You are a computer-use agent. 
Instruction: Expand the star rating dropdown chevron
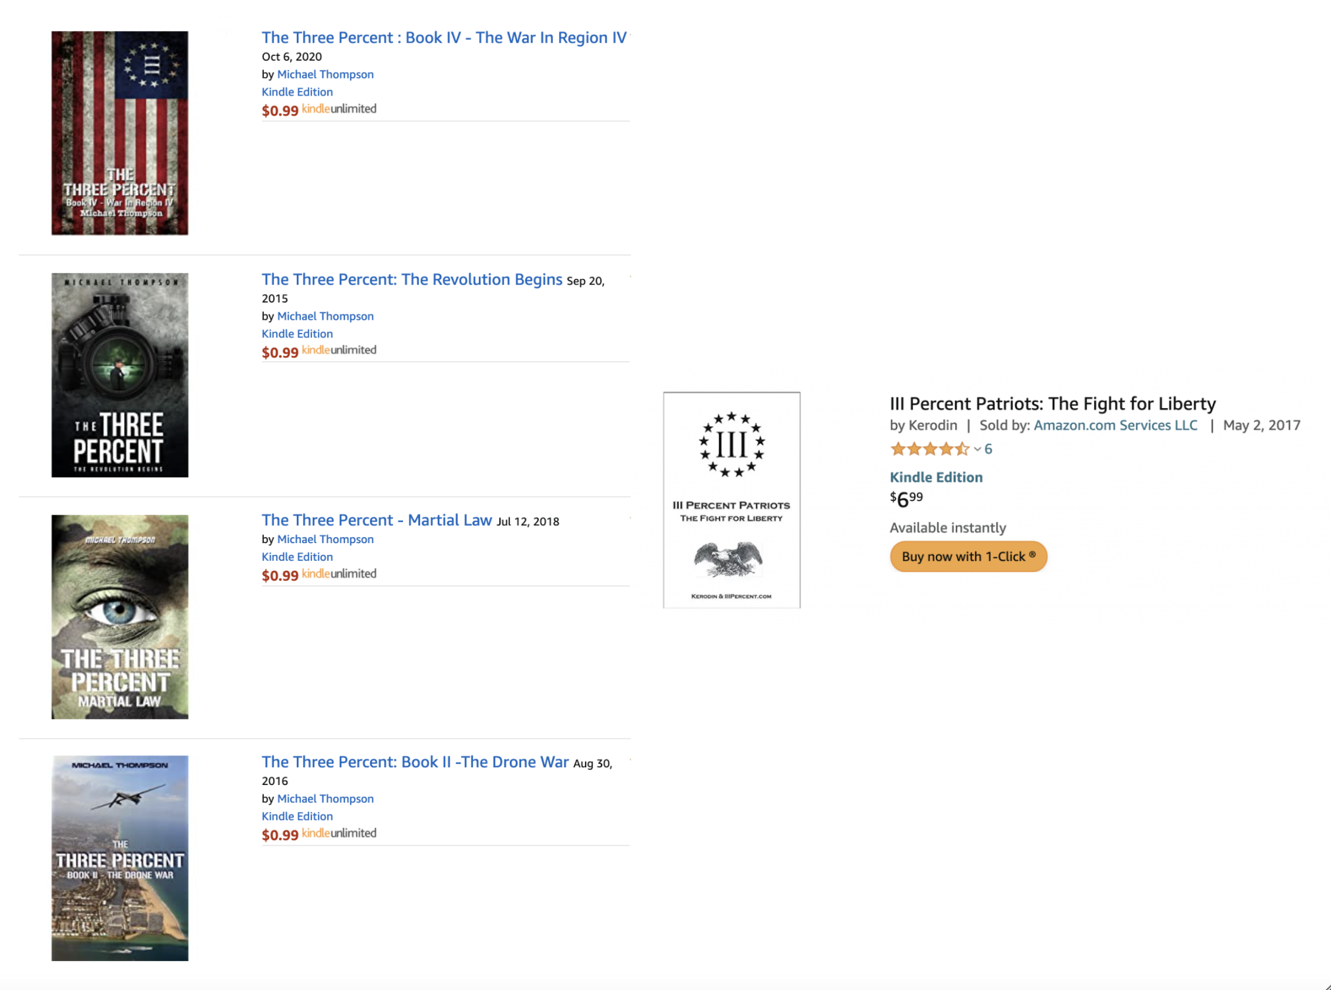pos(977,450)
